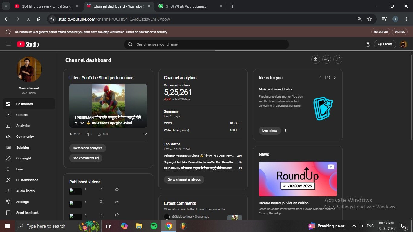Open FL Studio from the taskbar
Image resolution: width=413 pixels, height=232 pixels.
coord(183,226)
